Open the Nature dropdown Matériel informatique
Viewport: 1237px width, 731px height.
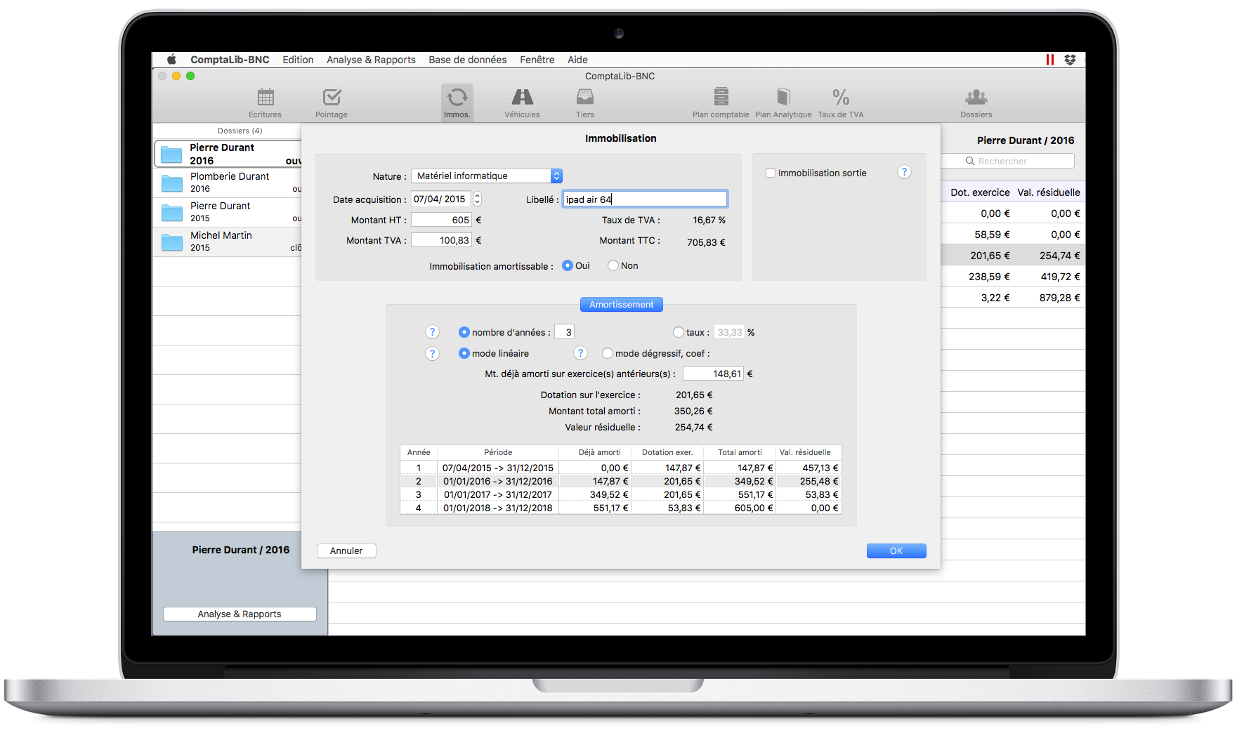pos(487,176)
